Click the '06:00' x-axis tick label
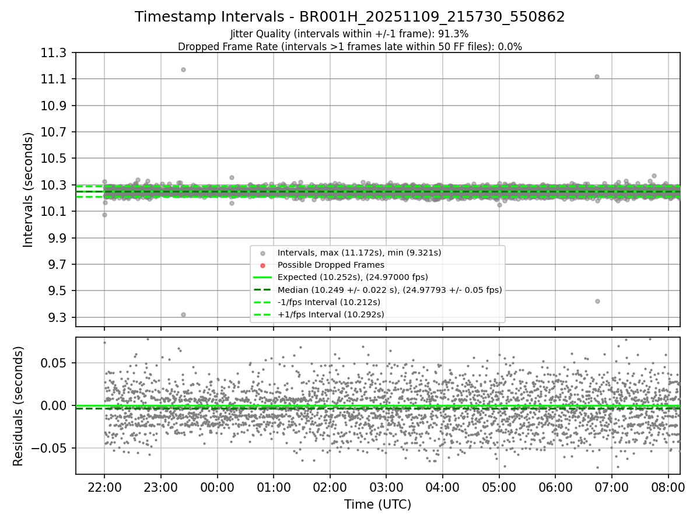 [555, 487]
